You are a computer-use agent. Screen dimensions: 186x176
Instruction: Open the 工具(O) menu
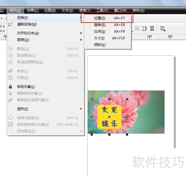coord(102,10)
